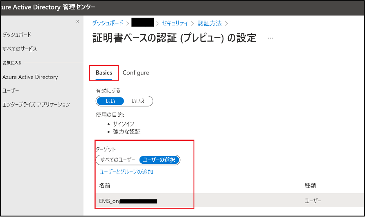Choose すべてのユーザー as target
365x217 pixels.
pos(117,160)
